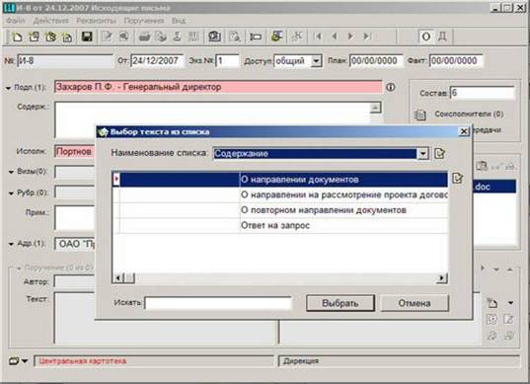Click the info icon next to signer field

pos(391,87)
